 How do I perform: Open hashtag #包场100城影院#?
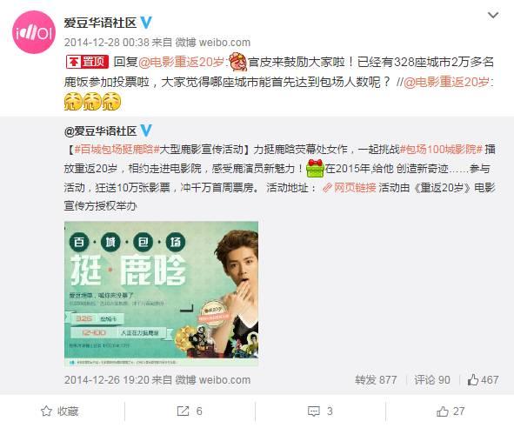(441, 150)
